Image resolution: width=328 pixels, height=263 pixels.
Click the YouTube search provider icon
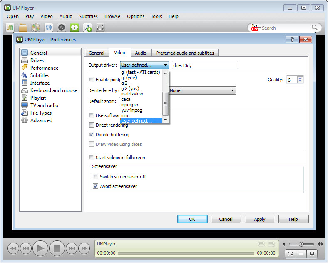coord(255,28)
